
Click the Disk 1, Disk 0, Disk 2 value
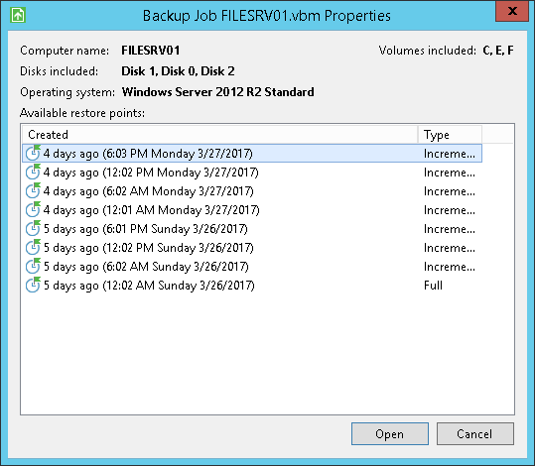178,71
